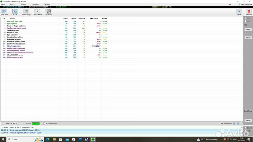Click the Sleep button
Screen dimensions: 253x142
click(248, 29)
